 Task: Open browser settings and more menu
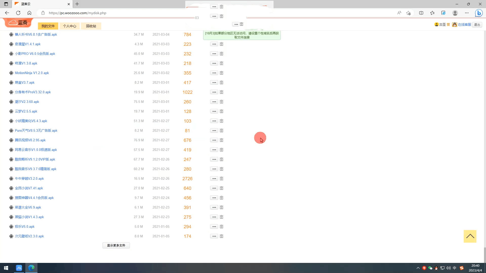point(467,13)
